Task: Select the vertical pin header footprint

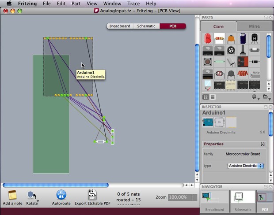Action: coord(113,137)
